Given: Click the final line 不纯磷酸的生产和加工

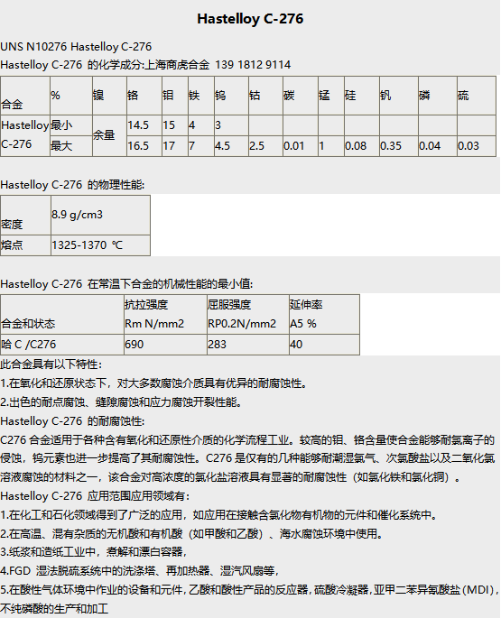Looking at the screenshot, I should point(54,609).
